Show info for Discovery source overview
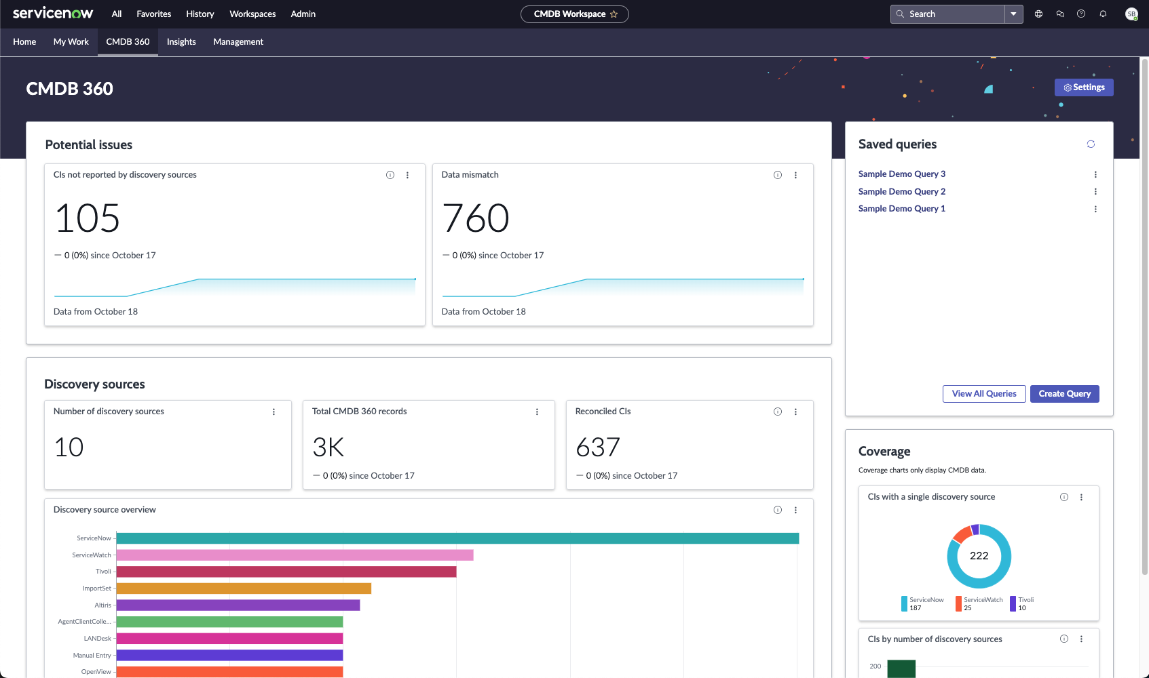 click(x=778, y=510)
